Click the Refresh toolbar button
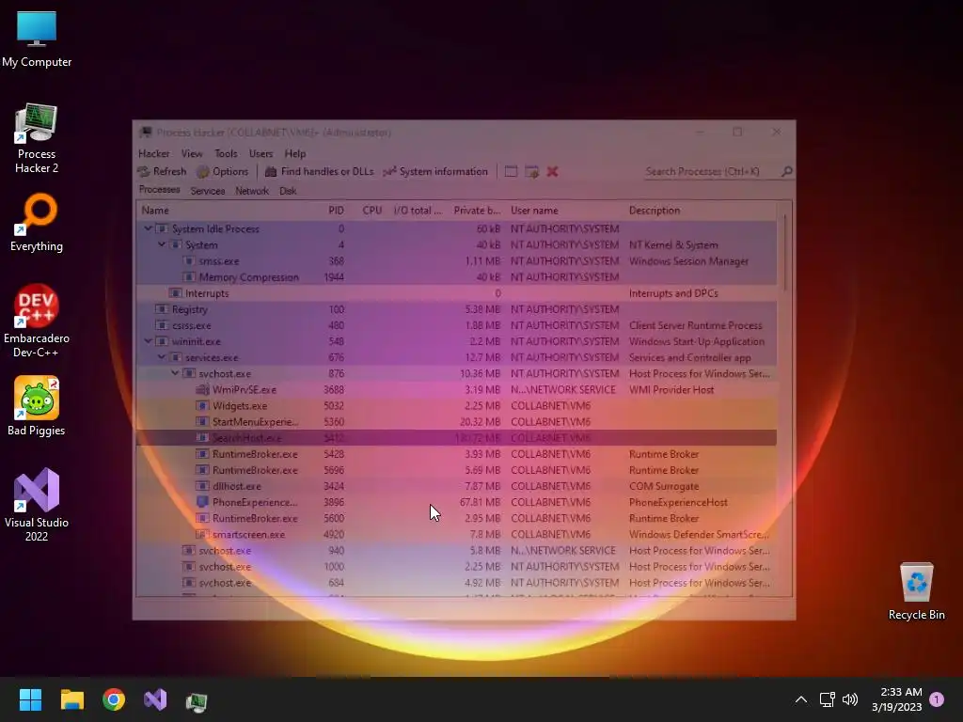The width and height of the screenshot is (963, 722). (162, 172)
